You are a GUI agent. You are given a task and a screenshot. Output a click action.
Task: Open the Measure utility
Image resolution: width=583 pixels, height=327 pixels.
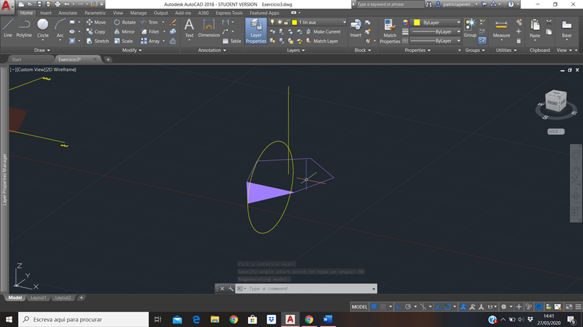501,29
